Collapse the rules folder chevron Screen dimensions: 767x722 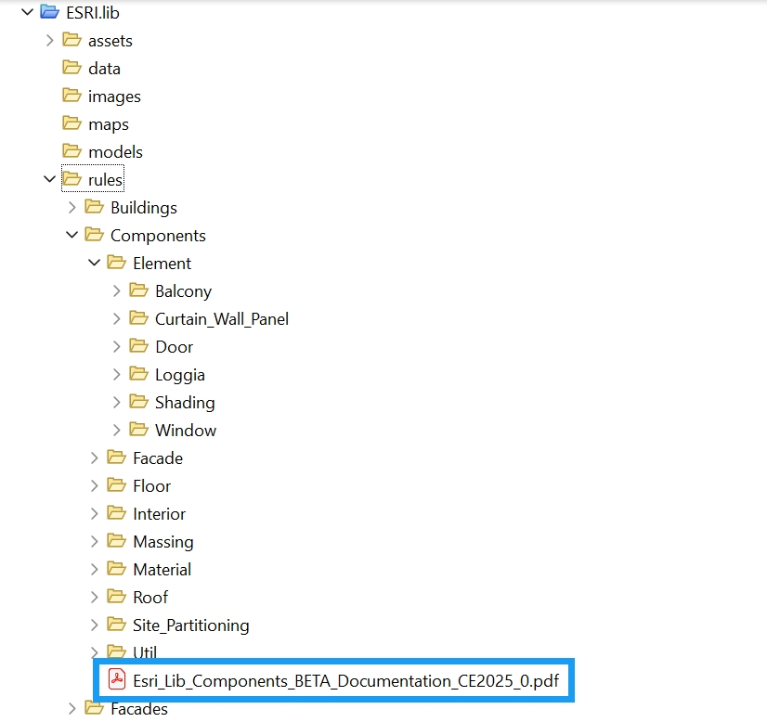pyautogui.click(x=49, y=179)
